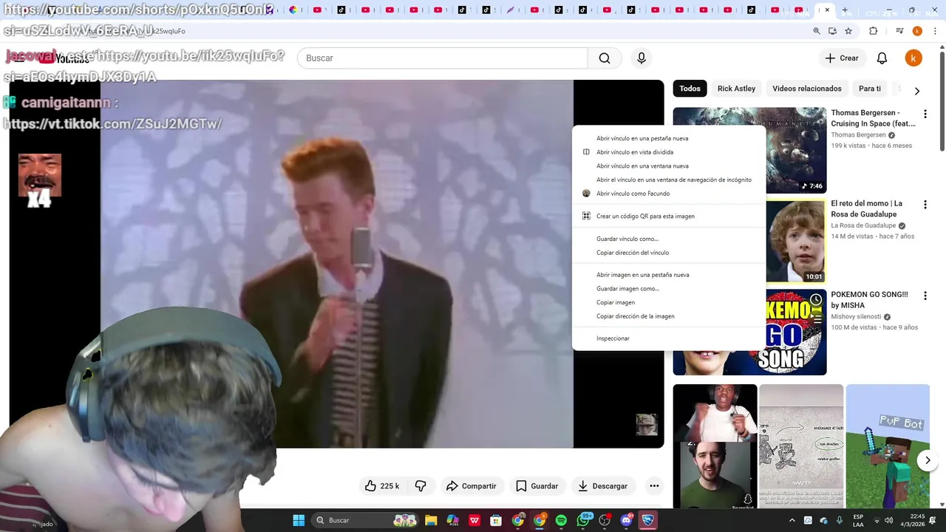
Task: Show next Shorts with shelf arrow
Action: 928,460
